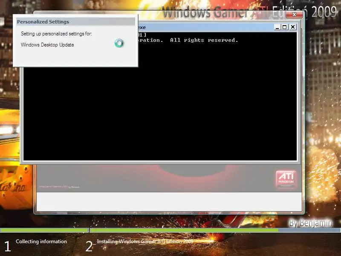The width and height of the screenshot is (341, 256).
Task: Click the 'Installing Windows Gamer' progress bar segment
Action: tap(215, 230)
